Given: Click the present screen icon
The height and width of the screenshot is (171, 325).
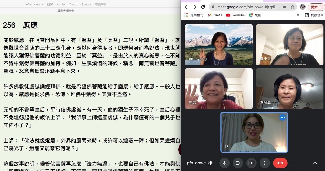Looking at the screenshot, I should coord(251,163).
